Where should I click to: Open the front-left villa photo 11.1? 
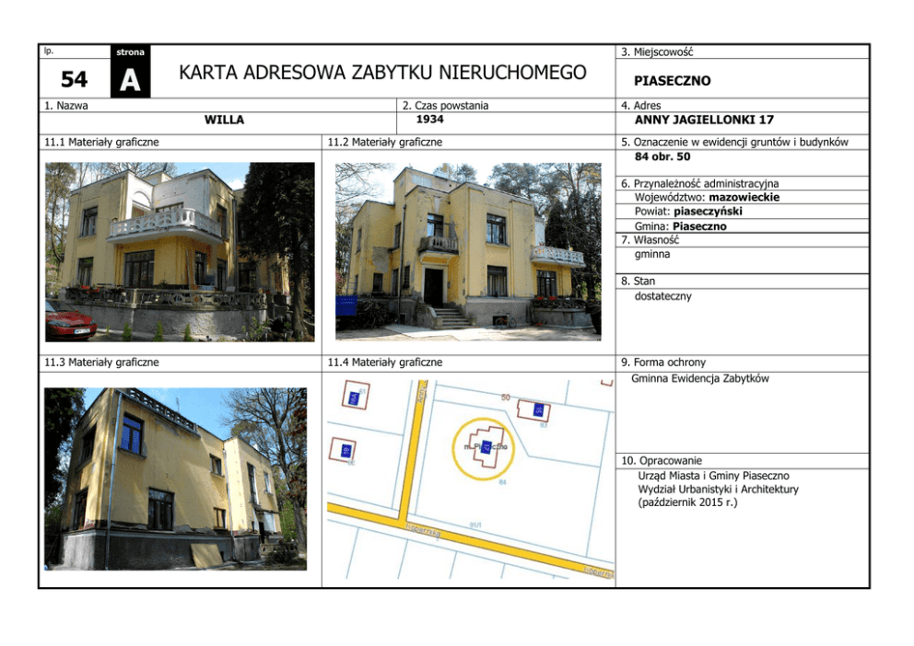coord(180,250)
